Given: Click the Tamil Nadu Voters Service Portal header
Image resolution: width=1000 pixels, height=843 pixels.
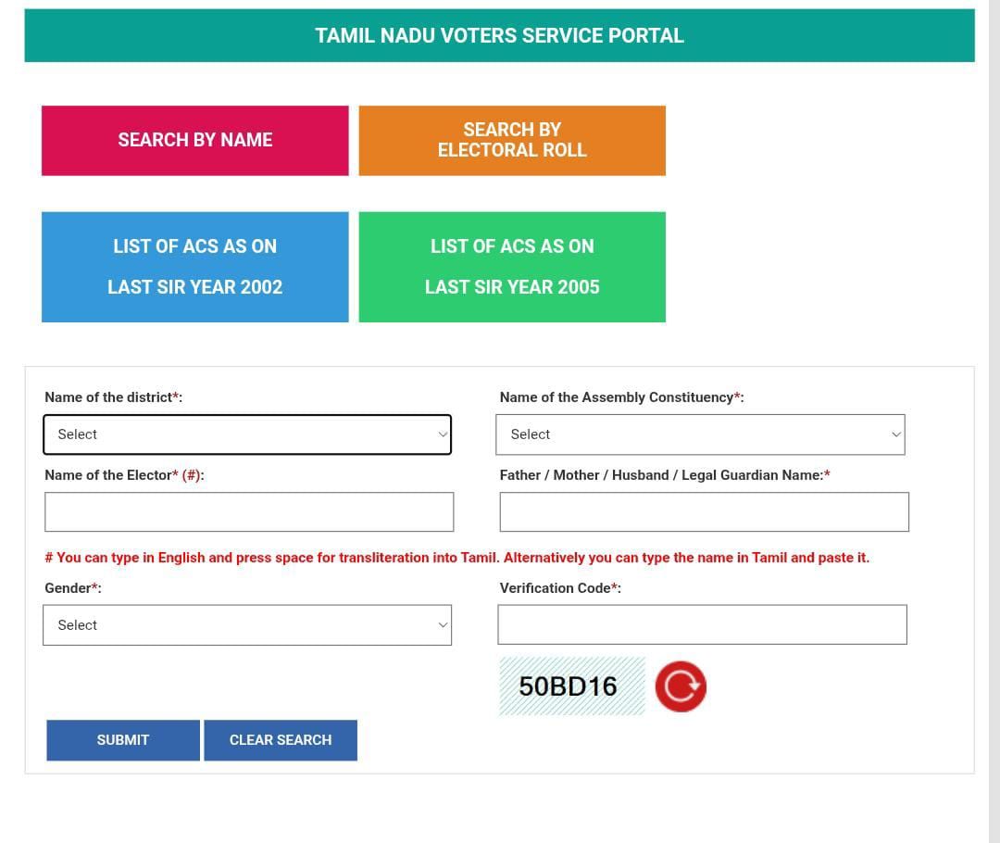Looking at the screenshot, I should [x=499, y=36].
